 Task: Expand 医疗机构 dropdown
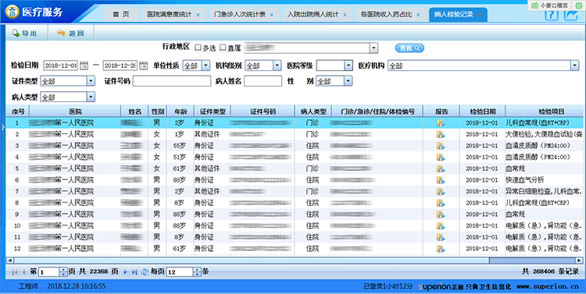point(575,66)
